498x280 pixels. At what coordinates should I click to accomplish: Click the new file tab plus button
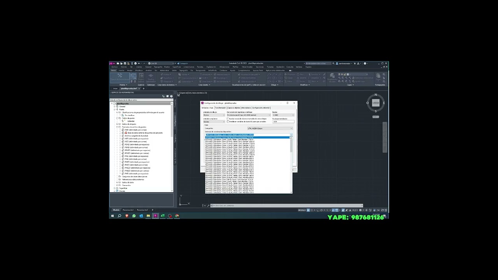coord(143,88)
